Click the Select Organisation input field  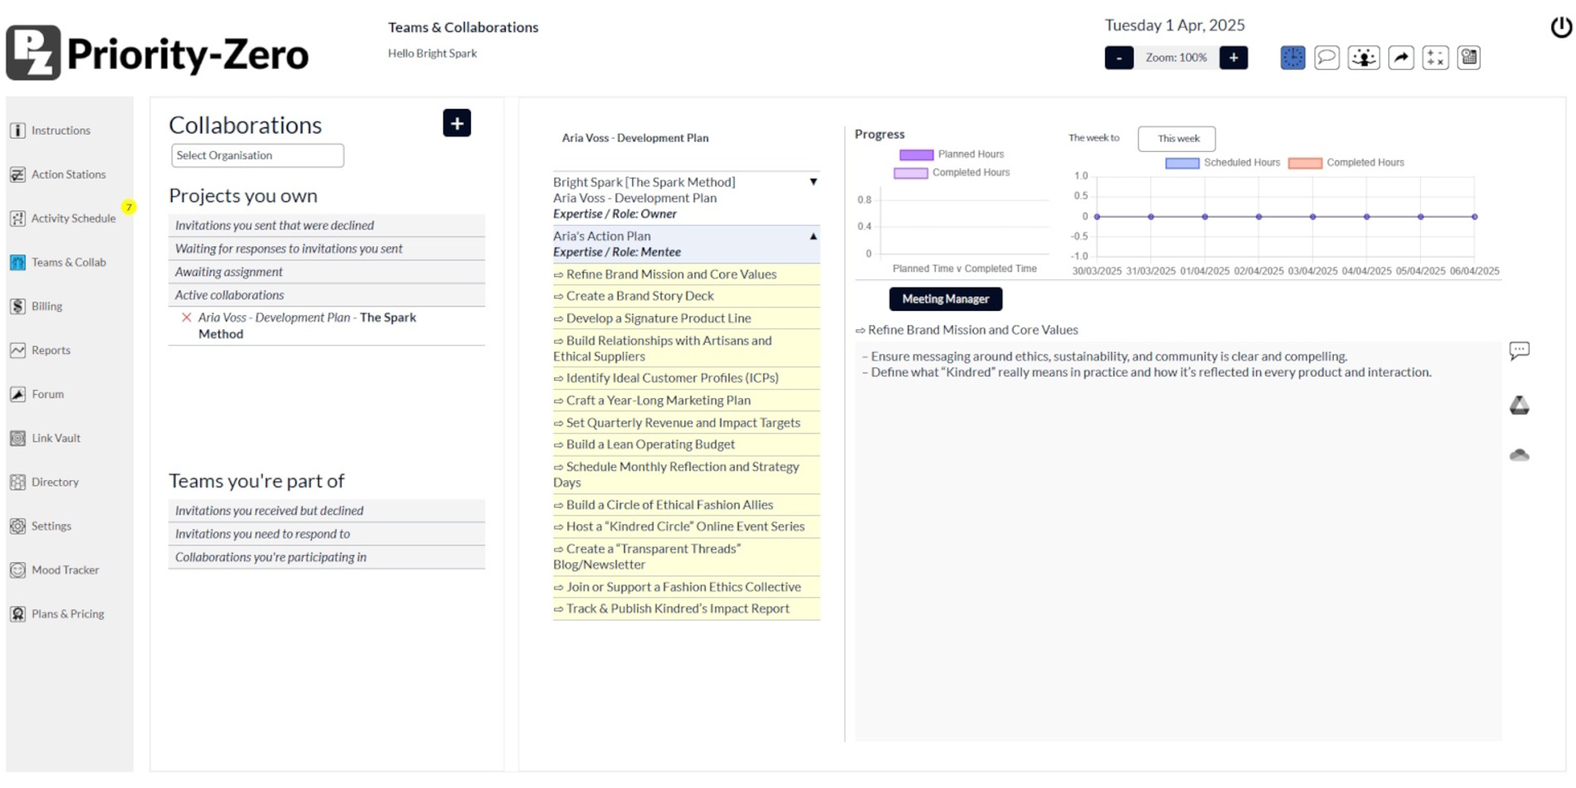point(257,155)
